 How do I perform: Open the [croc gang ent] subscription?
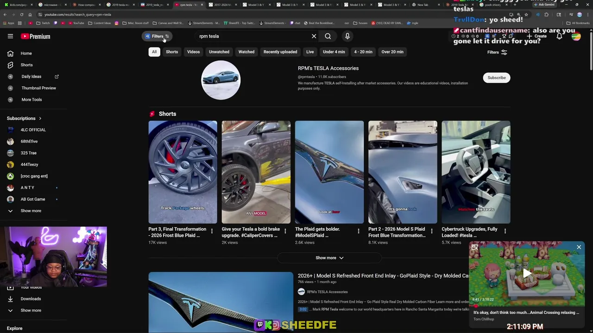pyautogui.click(x=33, y=176)
